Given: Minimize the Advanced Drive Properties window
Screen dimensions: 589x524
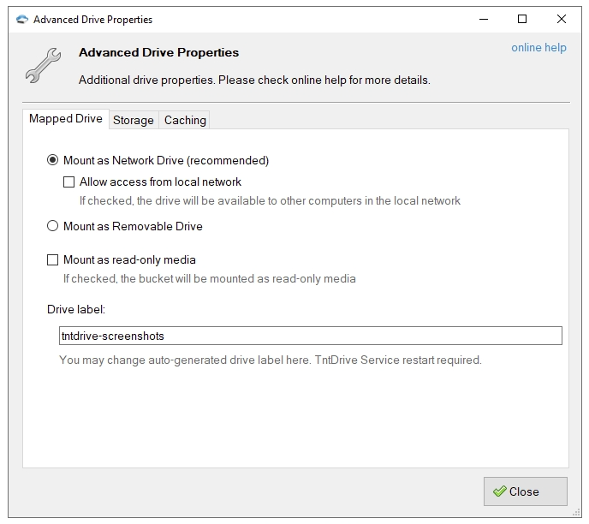Looking at the screenshot, I should point(483,19).
